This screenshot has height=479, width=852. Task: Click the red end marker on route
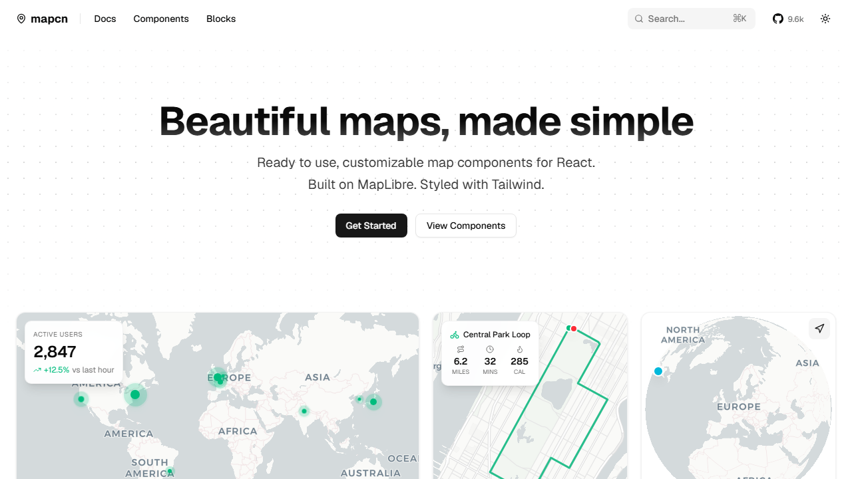(574, 329)
